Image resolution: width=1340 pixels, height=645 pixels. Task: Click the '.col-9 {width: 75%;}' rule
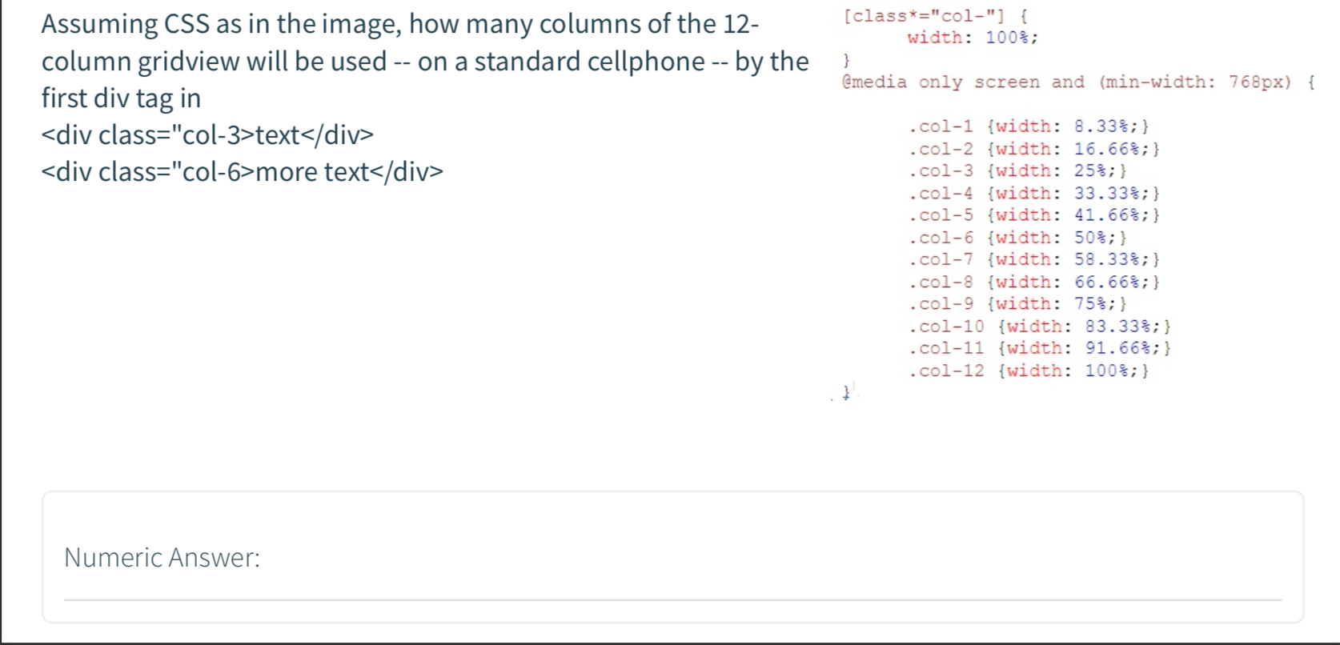(1017, 303)
